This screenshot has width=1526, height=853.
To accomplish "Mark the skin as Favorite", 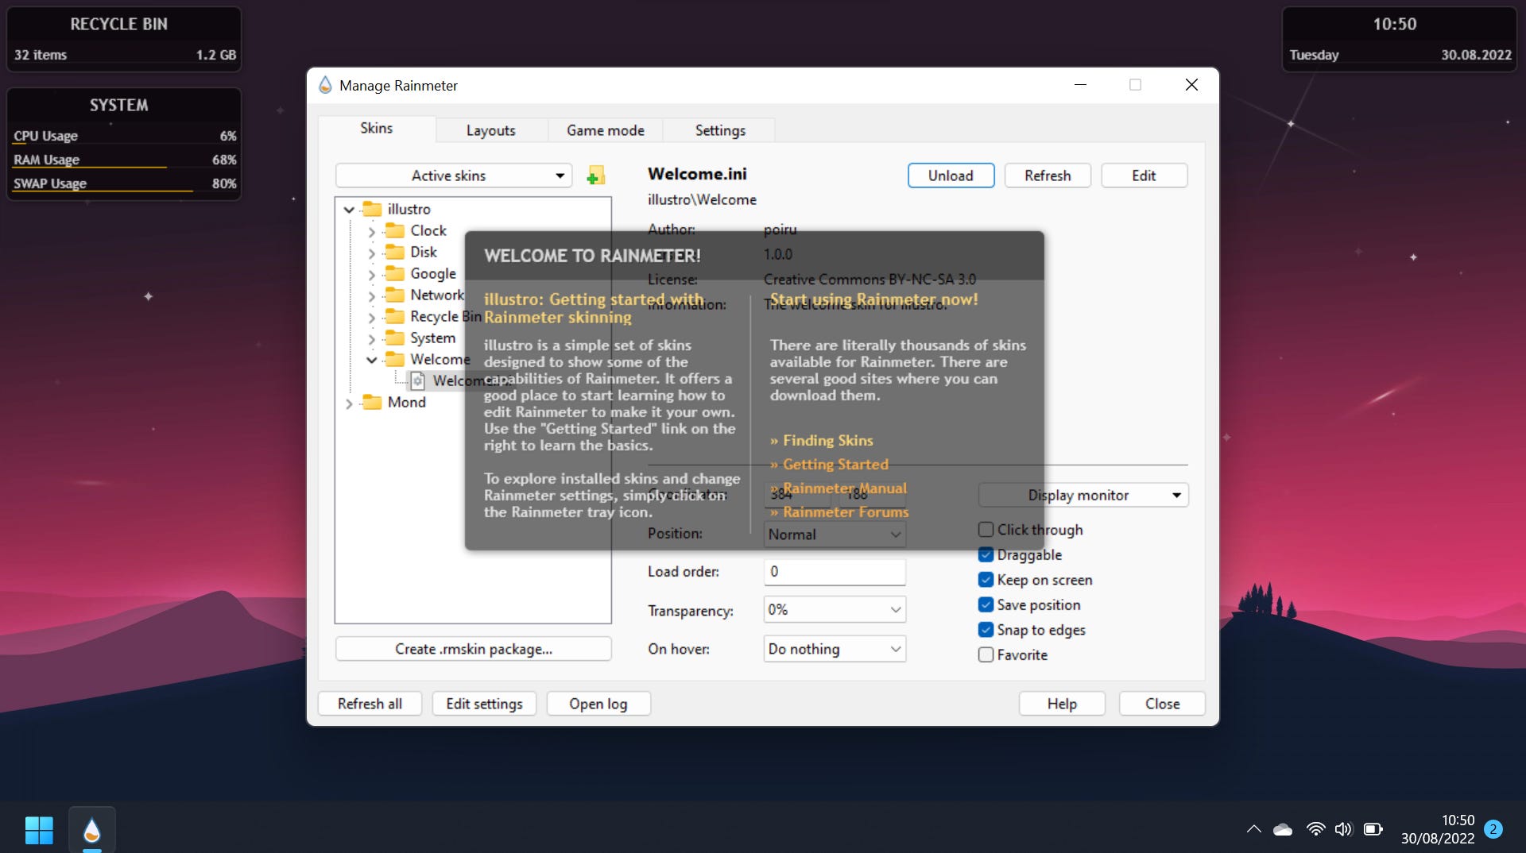I will [x=986, y=654].
